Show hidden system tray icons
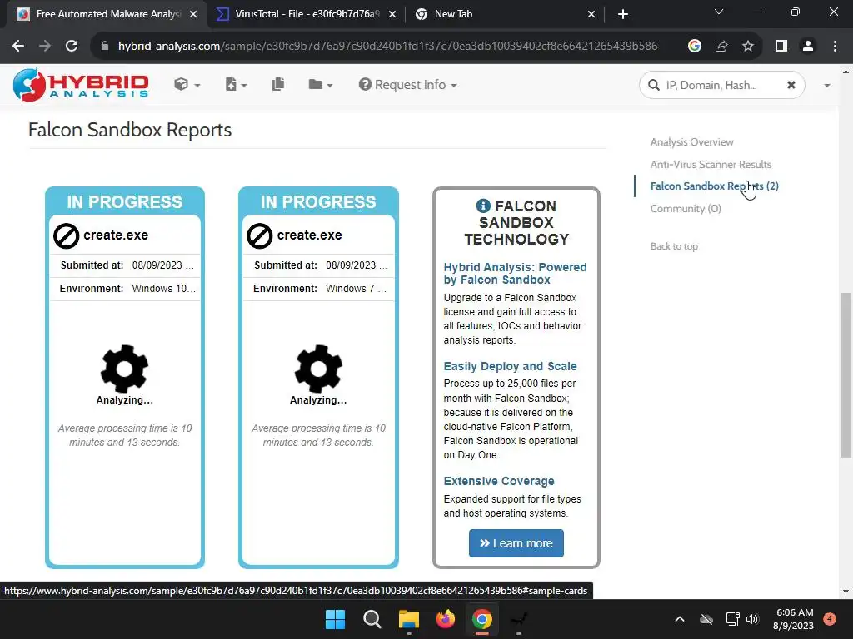 680,619
